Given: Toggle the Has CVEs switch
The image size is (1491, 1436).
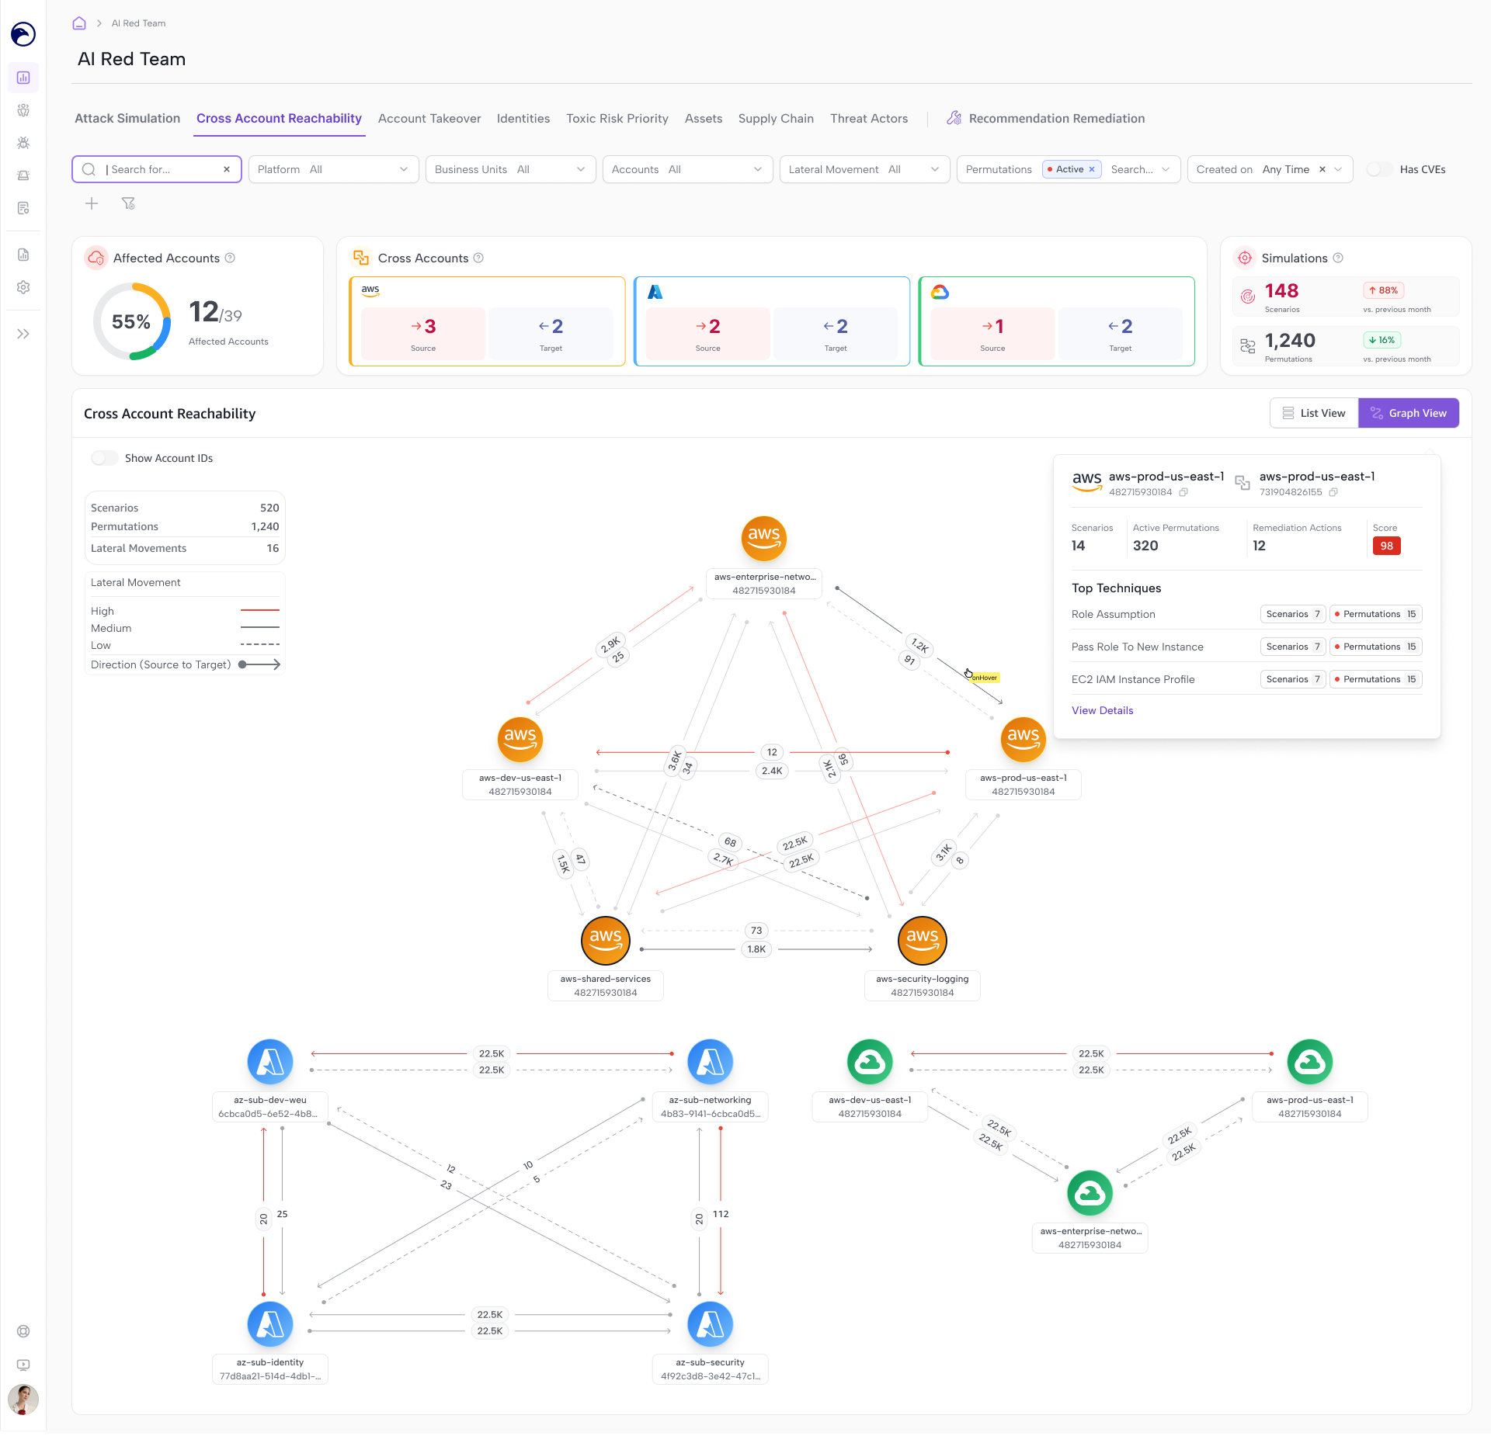Looking at the screenshot, I should [x=1380, y=169].
